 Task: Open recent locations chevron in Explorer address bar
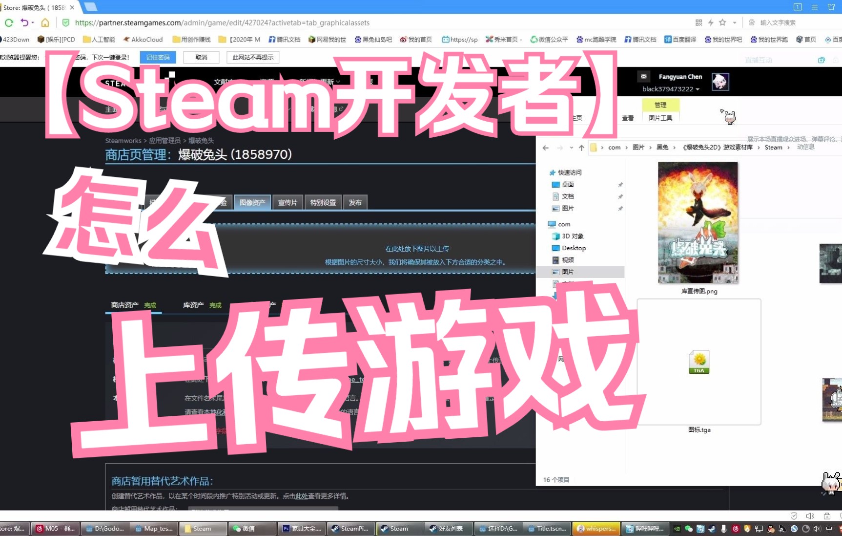click(571, 147)
